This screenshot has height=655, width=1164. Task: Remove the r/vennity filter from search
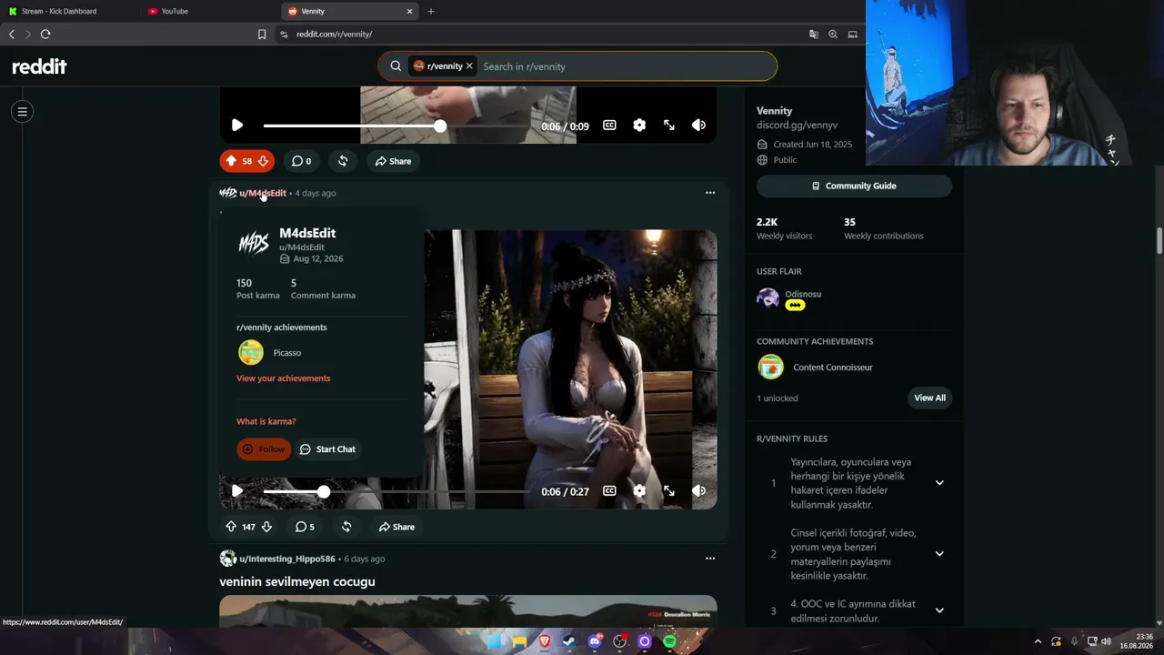[x=469, y=66]
